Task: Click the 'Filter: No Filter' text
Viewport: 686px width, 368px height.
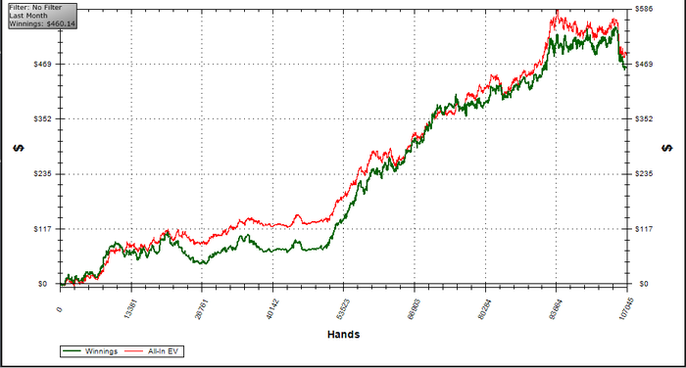Action: click(x=35, y=8)
